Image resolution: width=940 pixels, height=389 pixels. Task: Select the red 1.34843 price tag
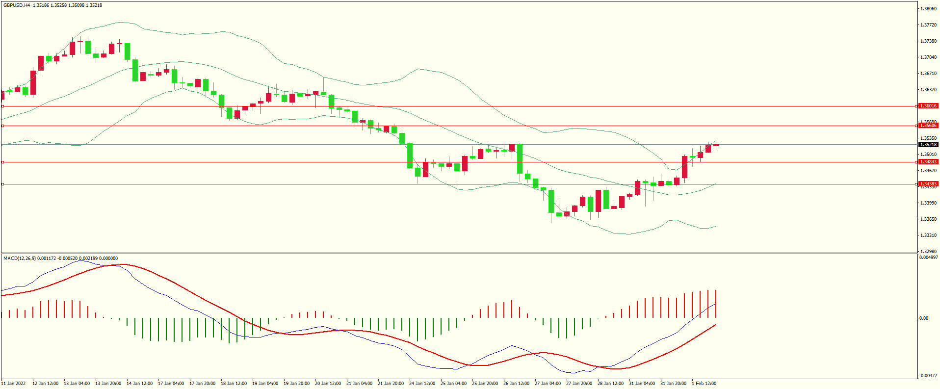(928, 162)
